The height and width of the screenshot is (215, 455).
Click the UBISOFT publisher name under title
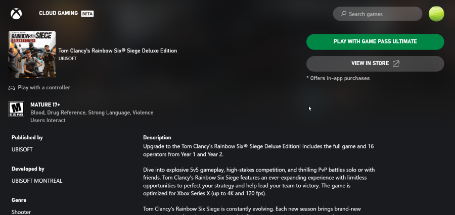tap(68, 59)
